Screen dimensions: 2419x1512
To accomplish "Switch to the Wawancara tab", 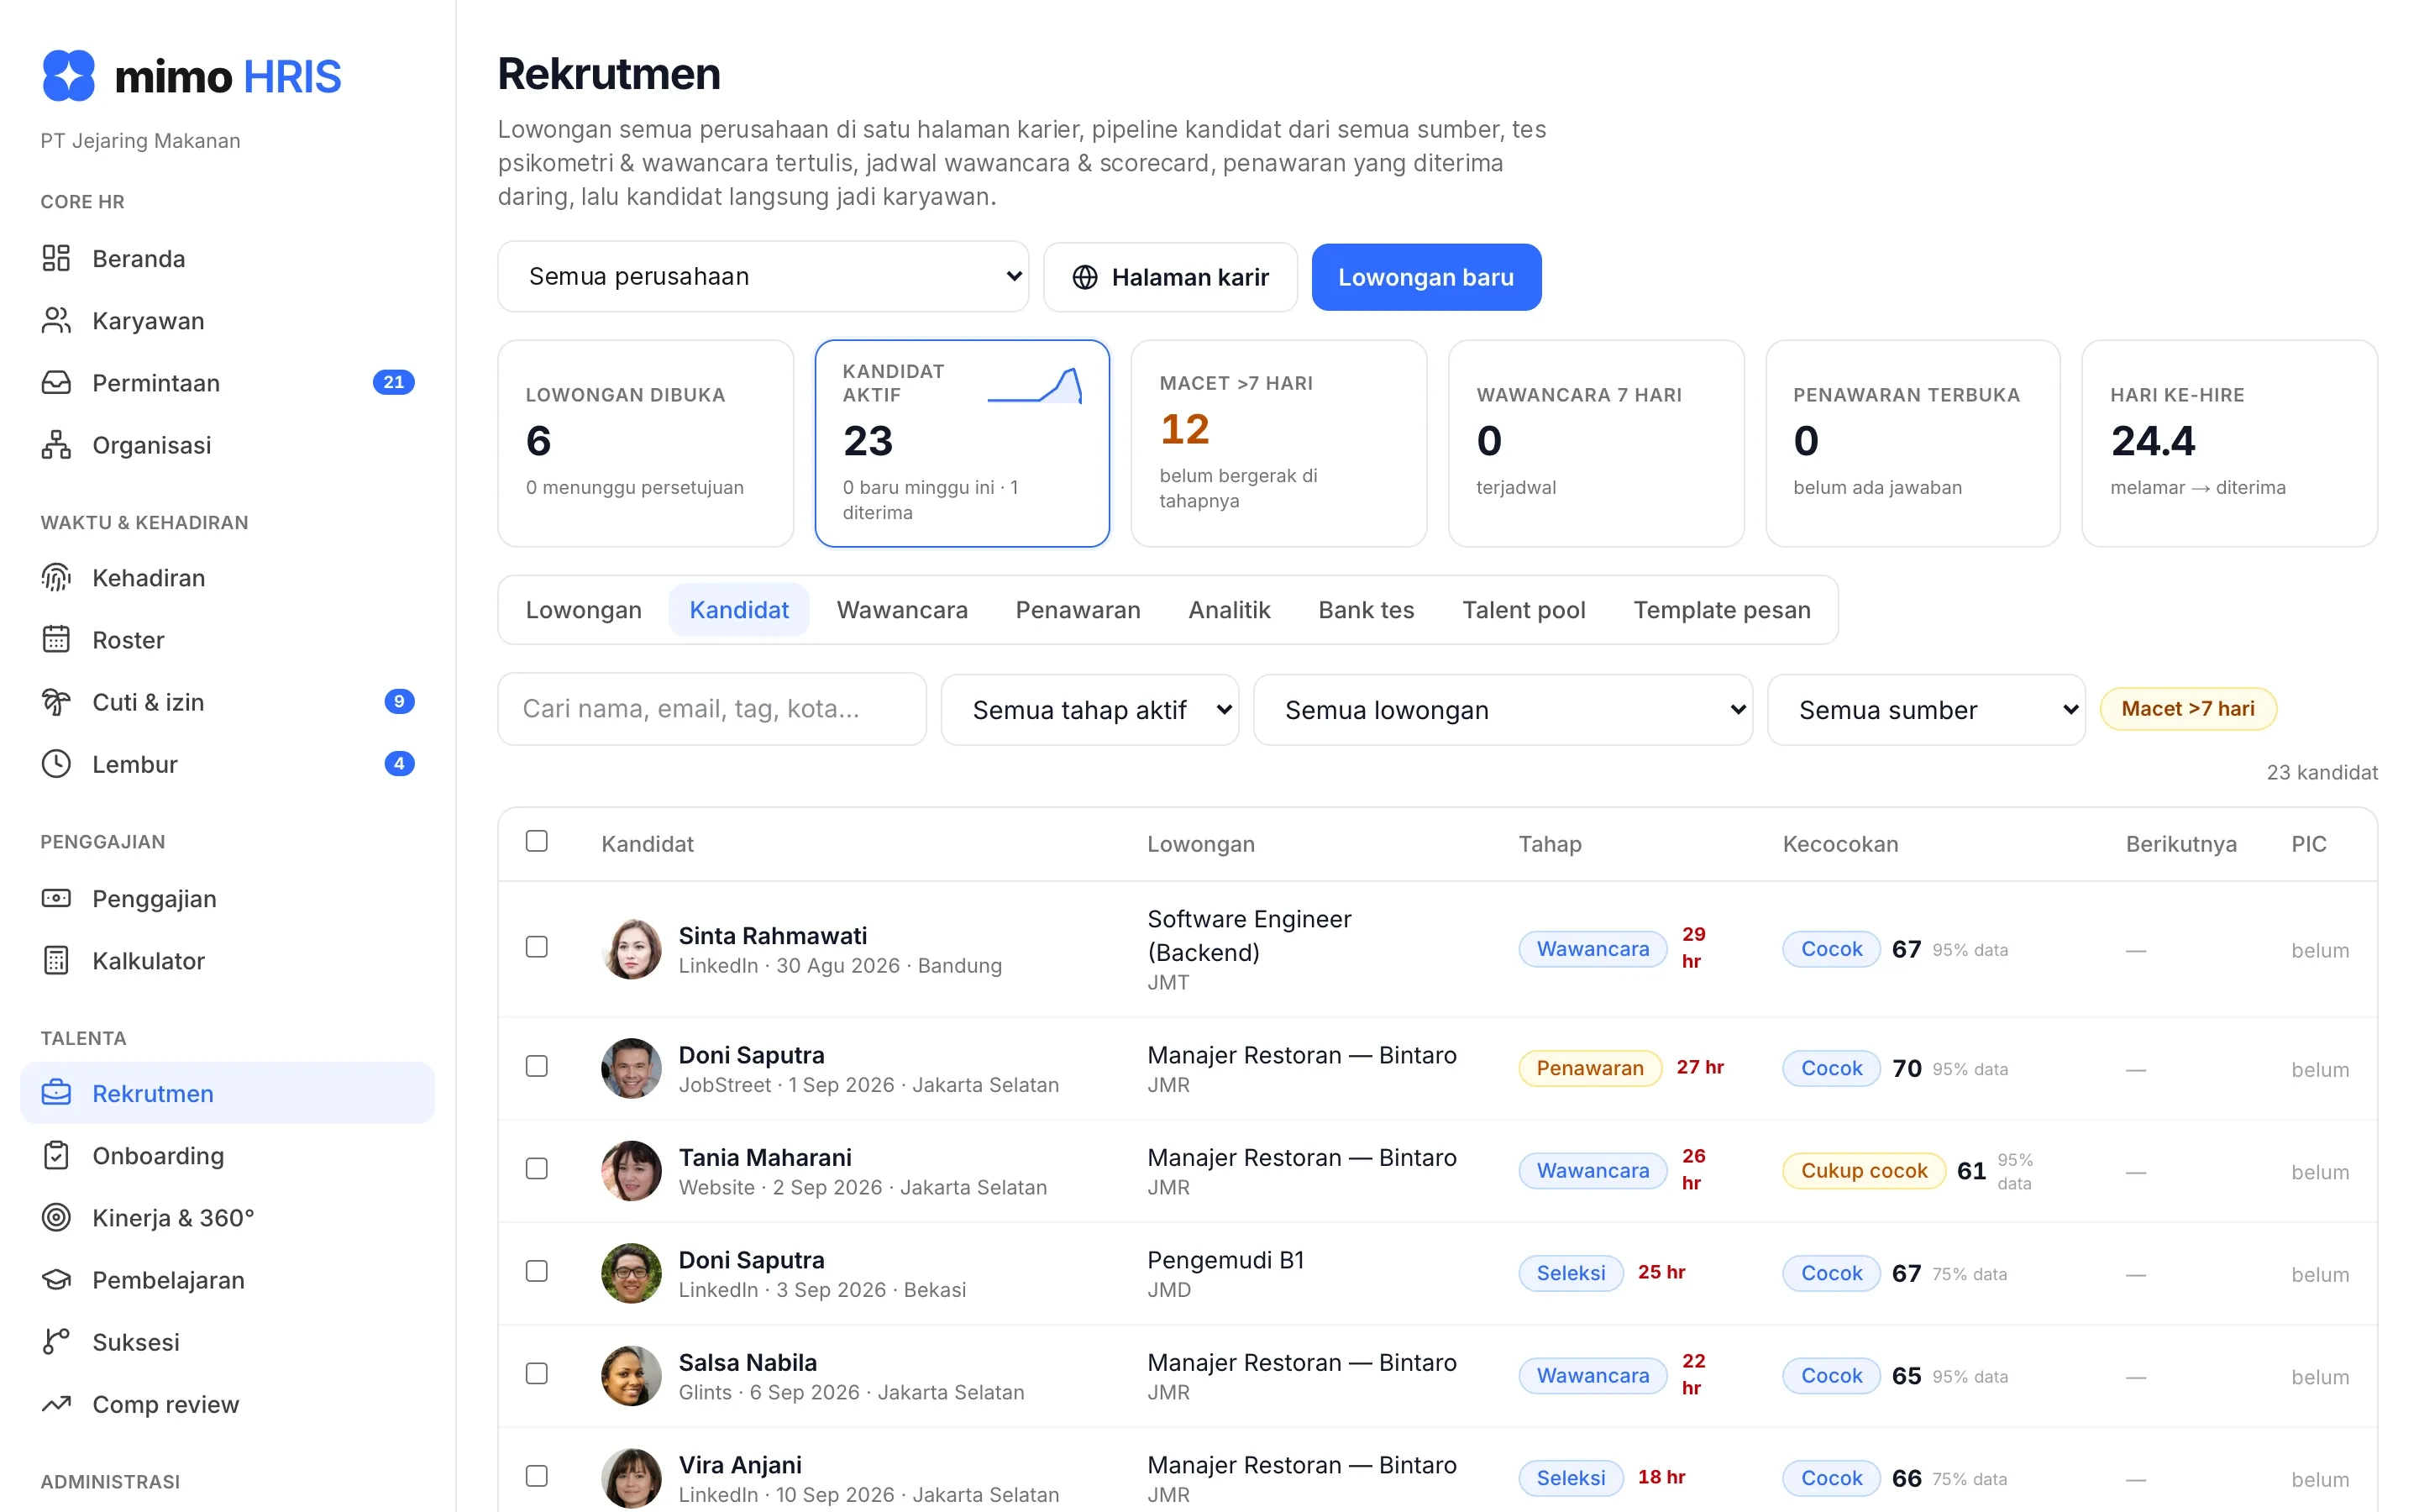I will [x=901, y=609].
